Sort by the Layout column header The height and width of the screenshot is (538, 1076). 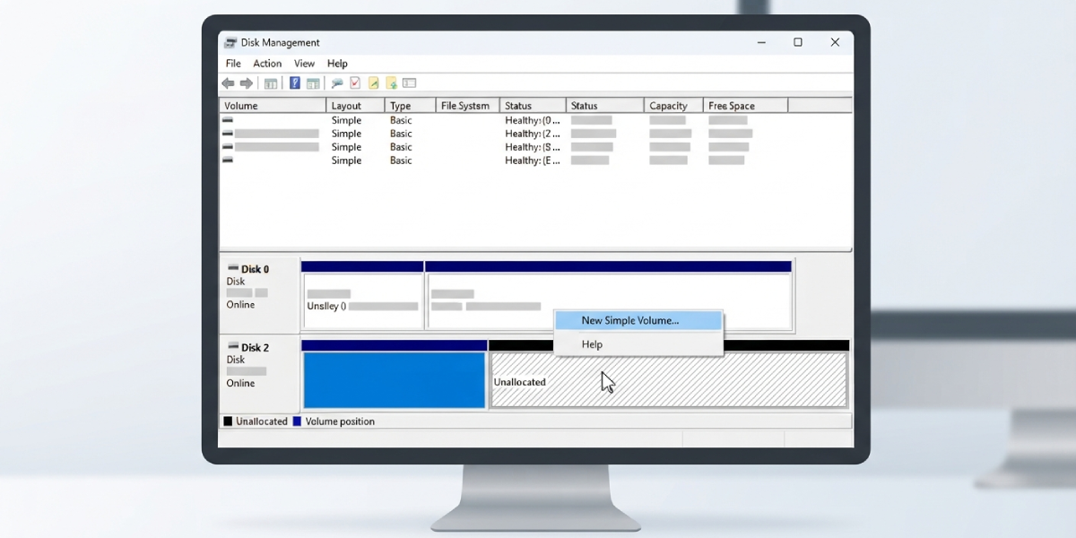tap(356, 106)
